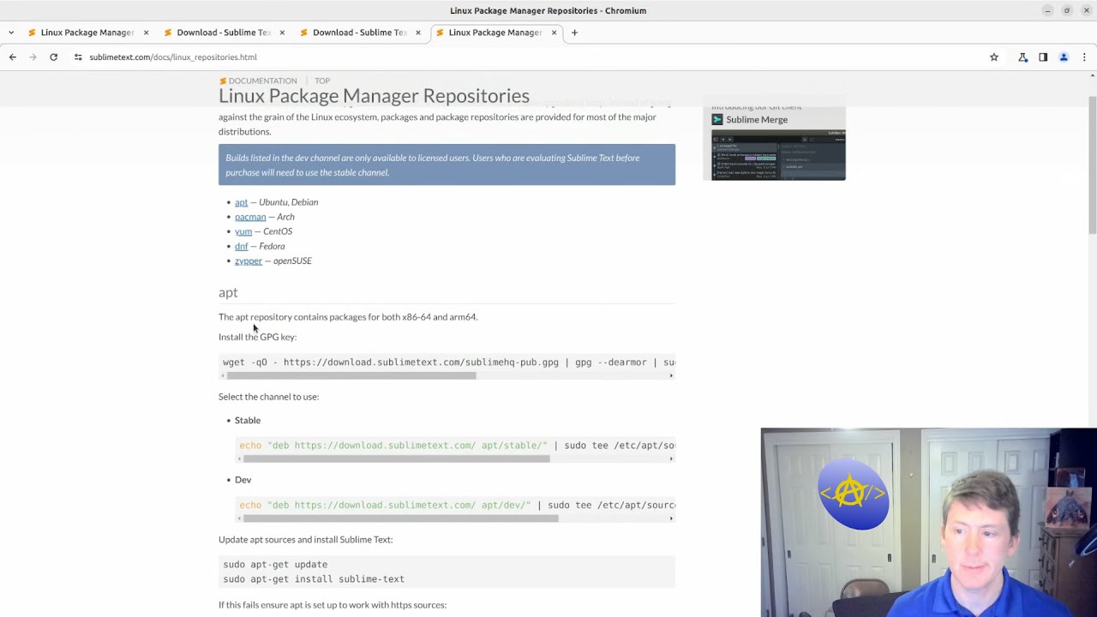Click right scroll arrow of wget code block
1097x617 pixels.
tap(671, 375)
